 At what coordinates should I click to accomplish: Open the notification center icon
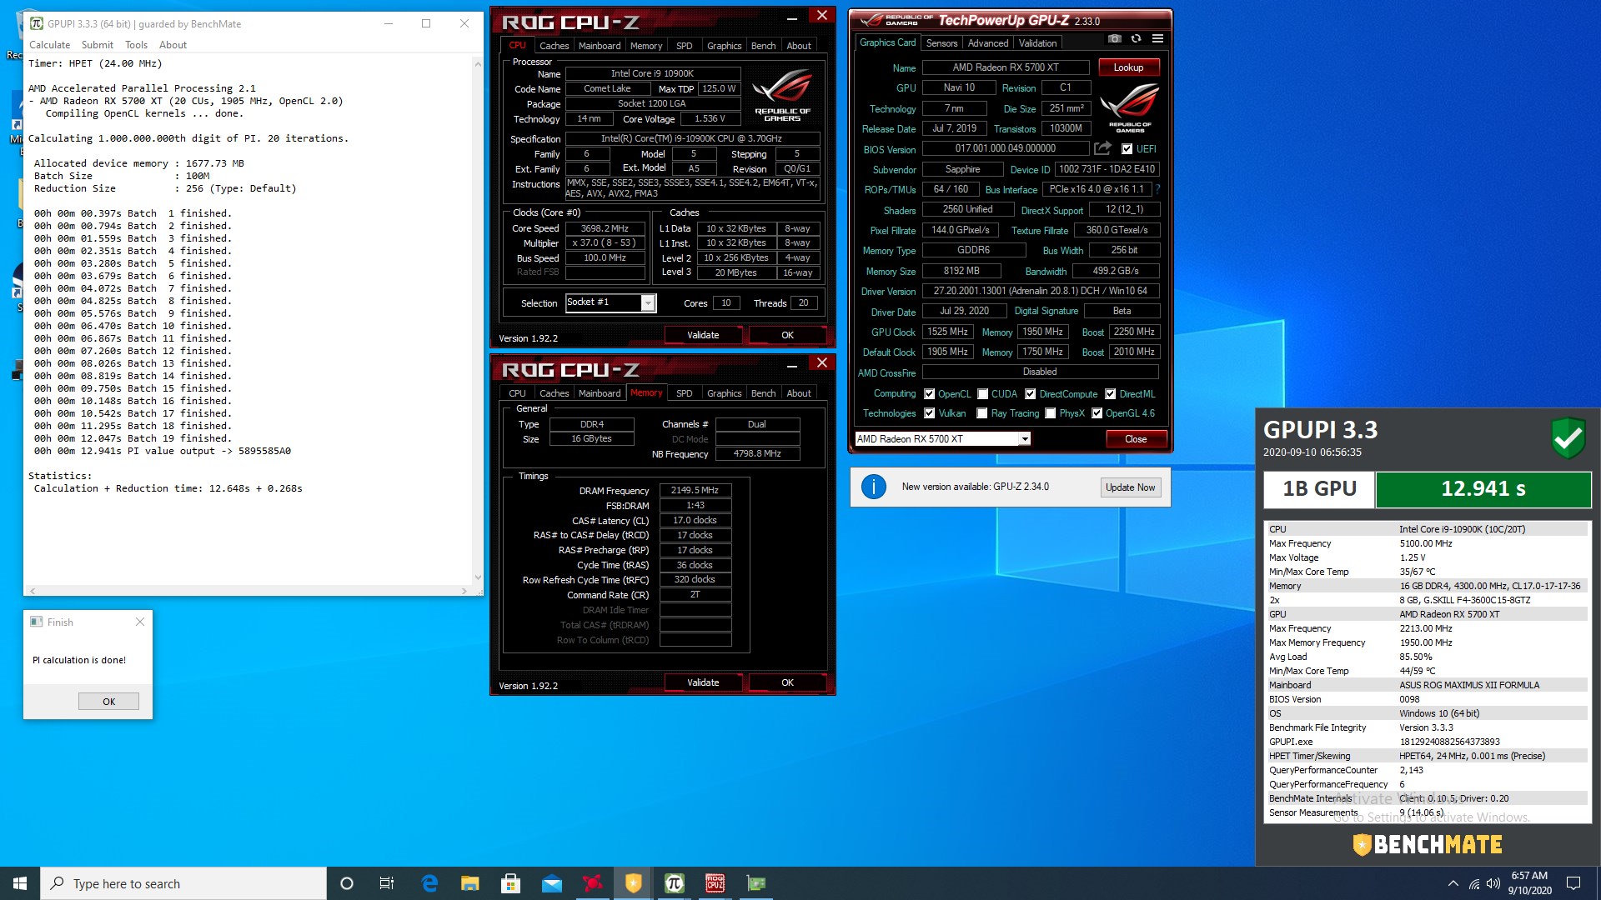[x=1573, y=883]
